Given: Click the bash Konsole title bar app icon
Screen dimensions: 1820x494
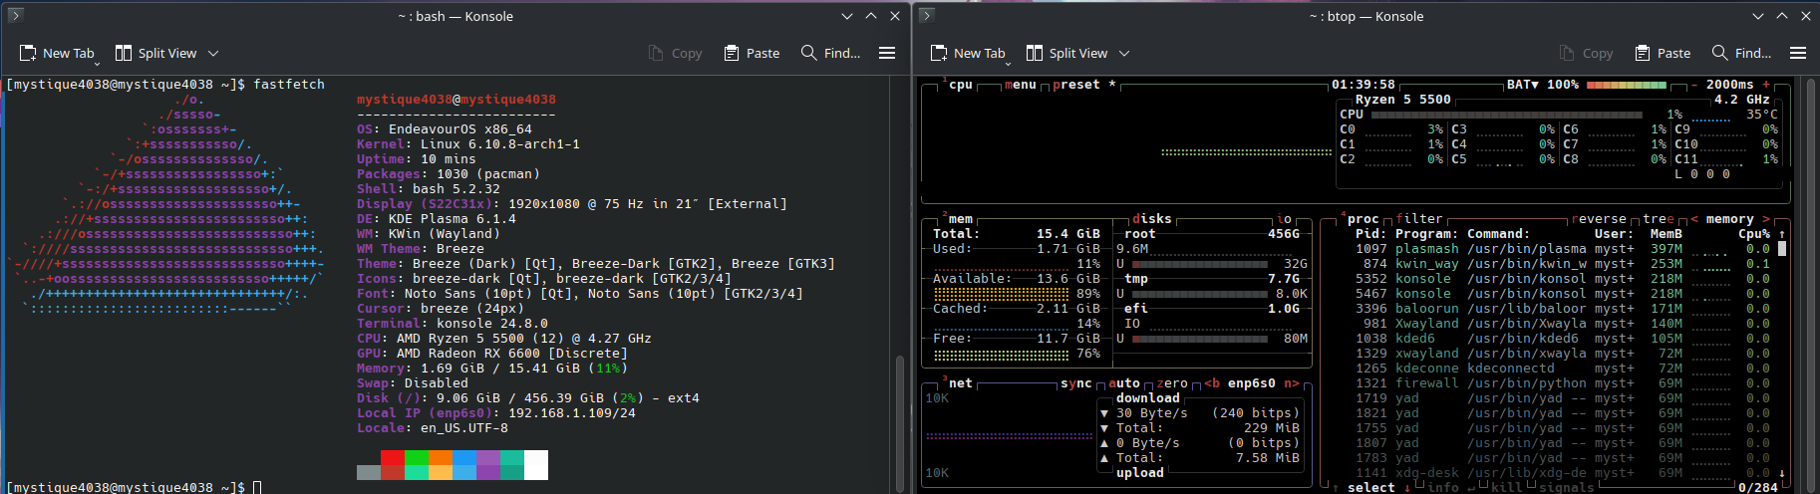Looking at the screenshot, I should pos(15,15).
